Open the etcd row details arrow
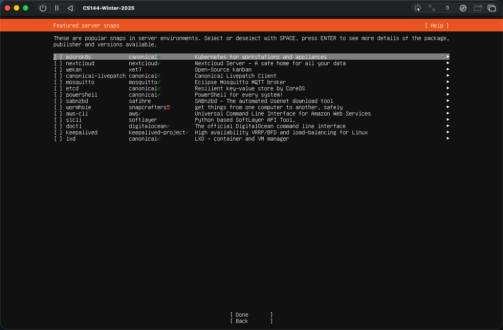Screen dimensions: 503x330 (448, 88)
